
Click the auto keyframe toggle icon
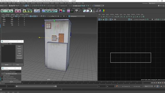tap(117, 86)
